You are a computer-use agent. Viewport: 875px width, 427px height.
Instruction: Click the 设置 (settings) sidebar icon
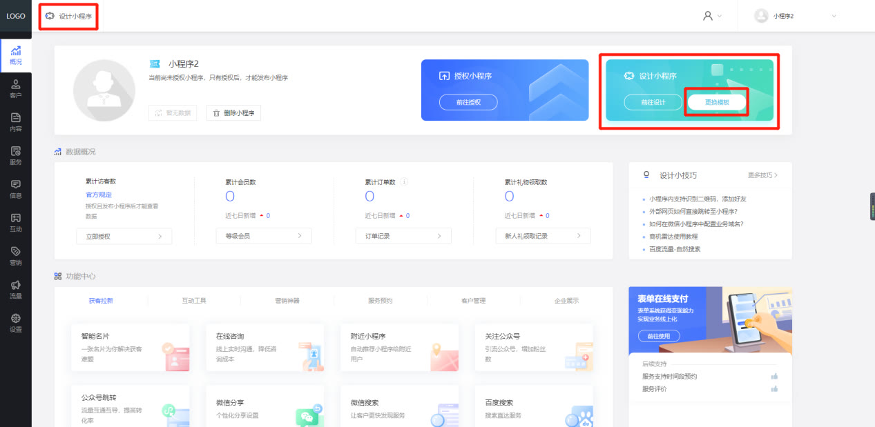(x=16, y=322)
